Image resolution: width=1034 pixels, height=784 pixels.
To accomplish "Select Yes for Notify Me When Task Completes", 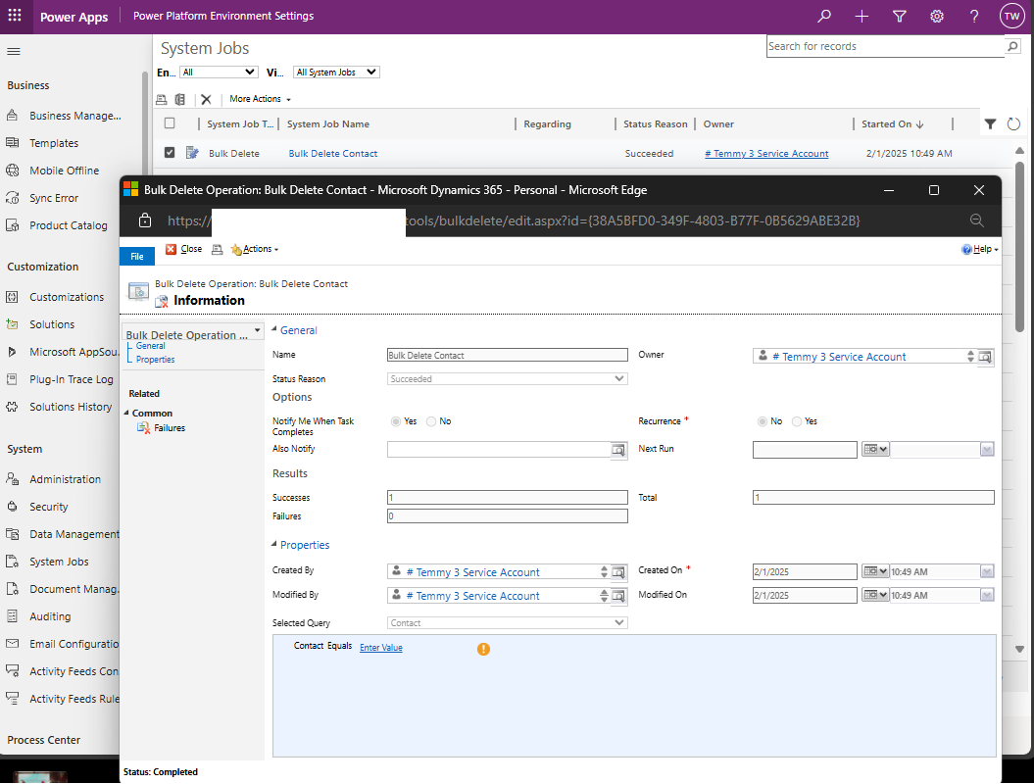I will pos(396,421).
